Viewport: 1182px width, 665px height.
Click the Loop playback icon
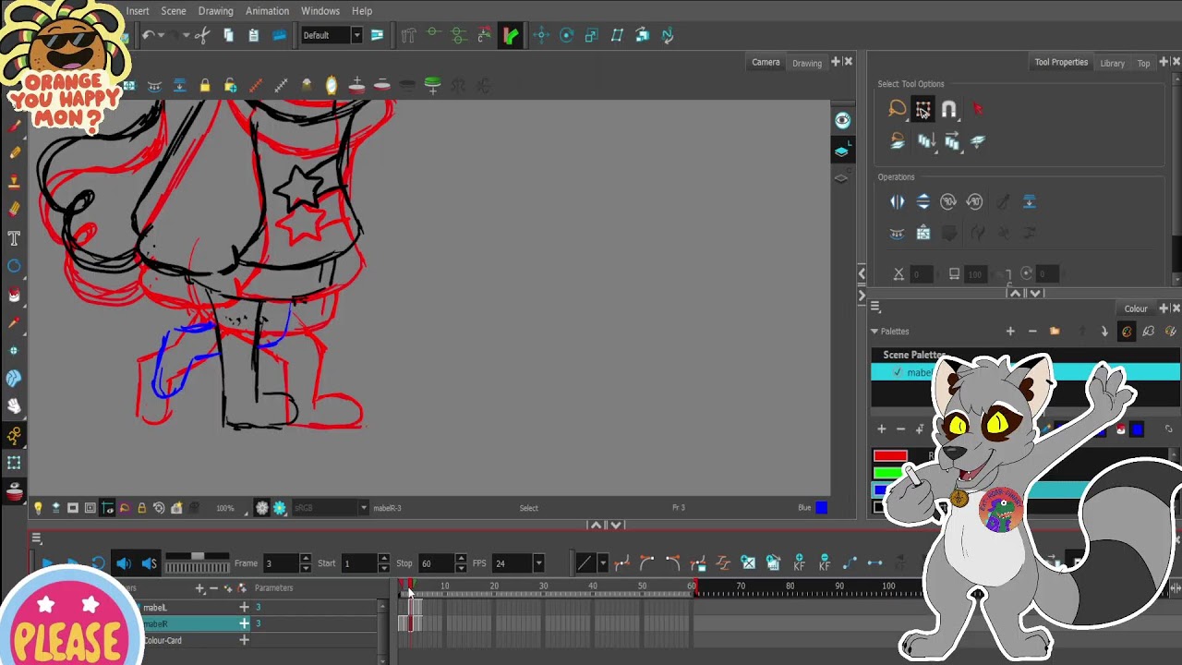98,563
